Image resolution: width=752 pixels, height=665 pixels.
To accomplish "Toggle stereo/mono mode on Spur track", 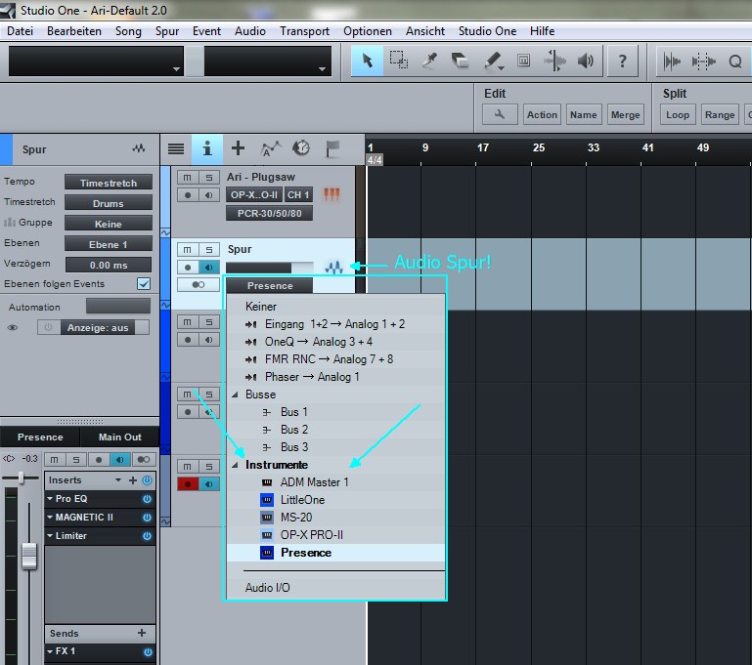I will [199, 285].
